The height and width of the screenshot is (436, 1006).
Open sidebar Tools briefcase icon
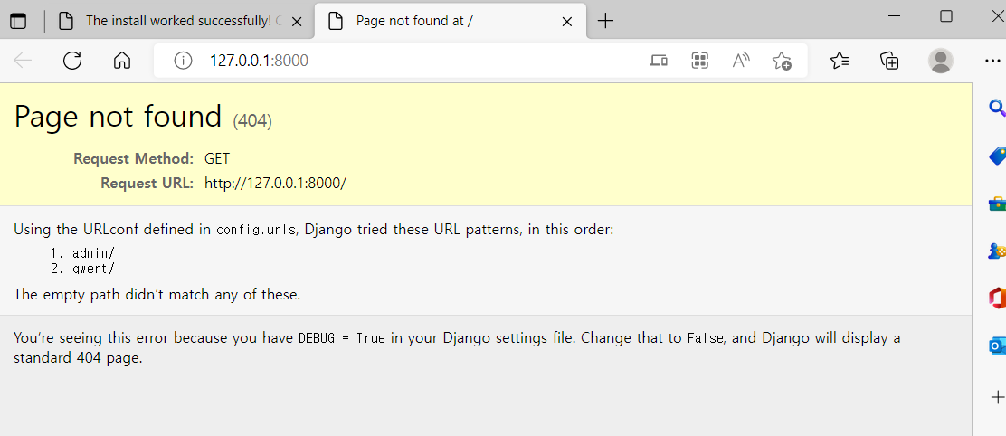(997, 204)
